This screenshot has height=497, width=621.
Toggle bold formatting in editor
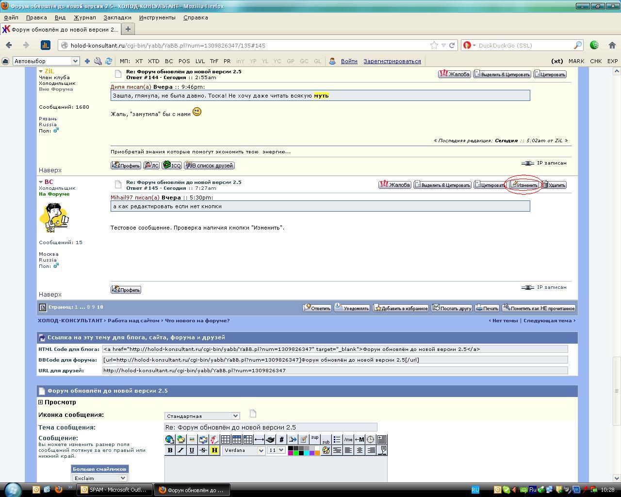click(170, 450)
